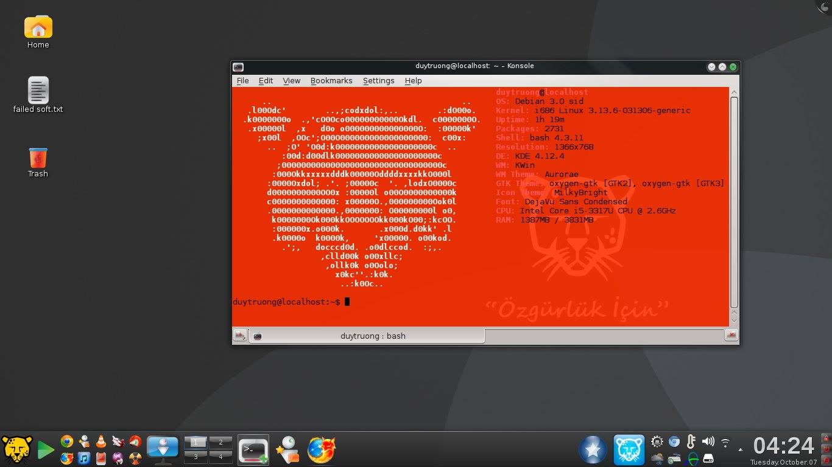Click the Chromium tray icon
The image size is (832, 467).
coord(674,442)
